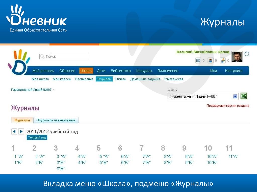Open journal for class 7"А"
Image resolution: width=257 pixels, height=192 pixels.
pos(147,156)
